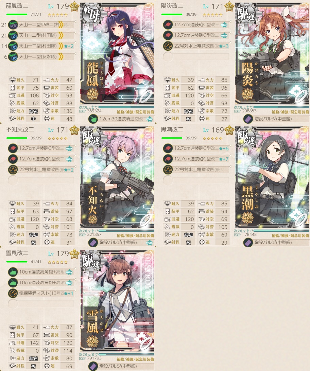310x371 pixels.
Task: Click the red main gun icon in 陽炎改二's first slot
Action: click(168, 24)
